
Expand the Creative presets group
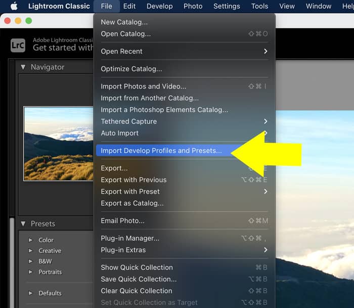click(31, 251)
